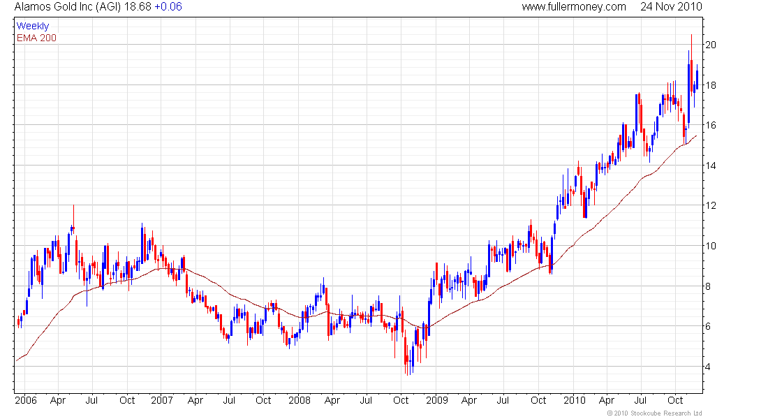
Task: Click the 2006 year axis label
Action: click(25, 400)
